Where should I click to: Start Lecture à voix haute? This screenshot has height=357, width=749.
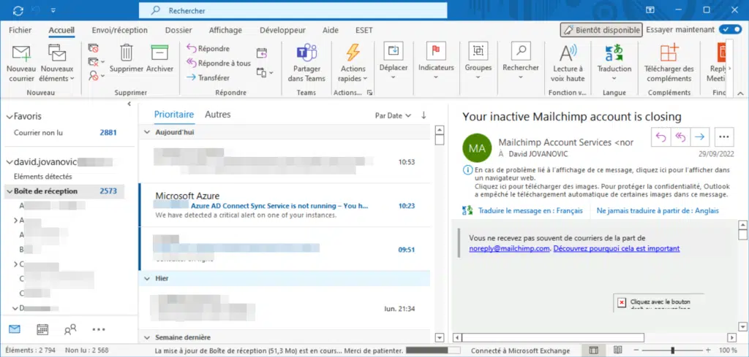(x=568, y=64)
